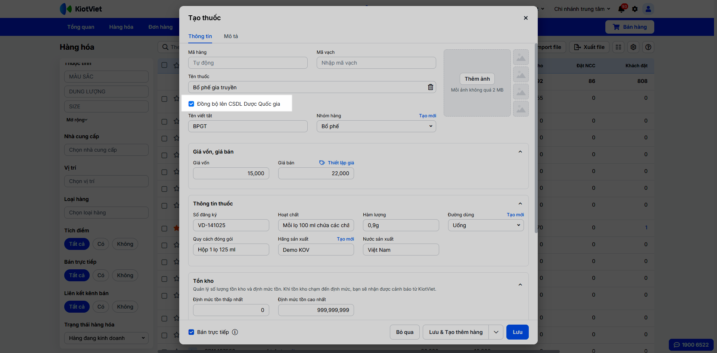Click the help question mark icon
The width and height of the screenshot is (717, 353).
[648, 47]
